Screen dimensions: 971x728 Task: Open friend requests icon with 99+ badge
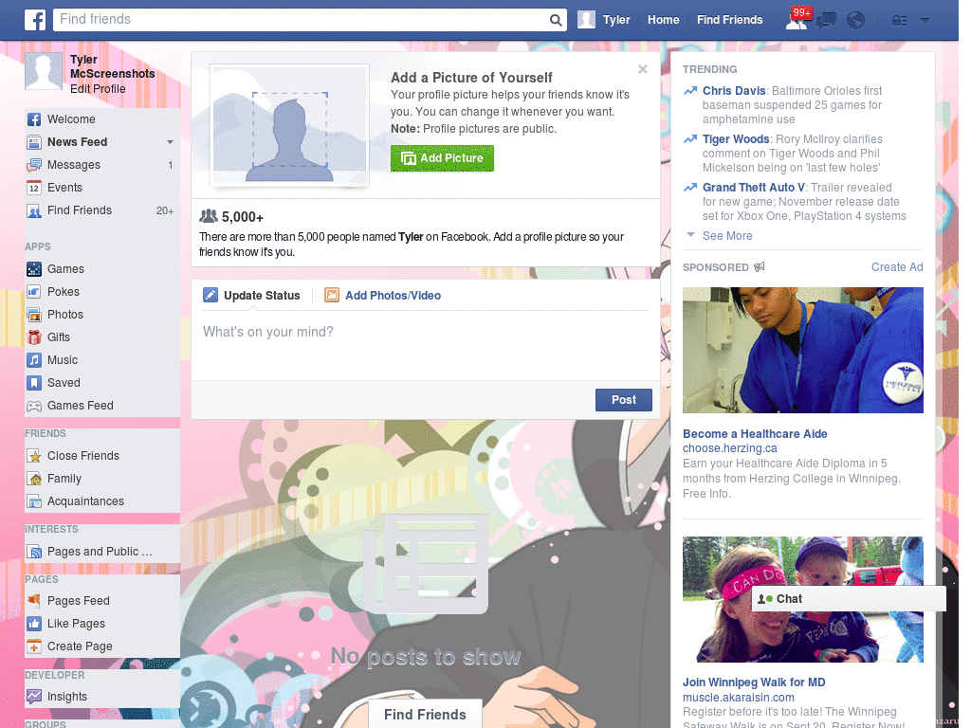(x=797, y=20)
